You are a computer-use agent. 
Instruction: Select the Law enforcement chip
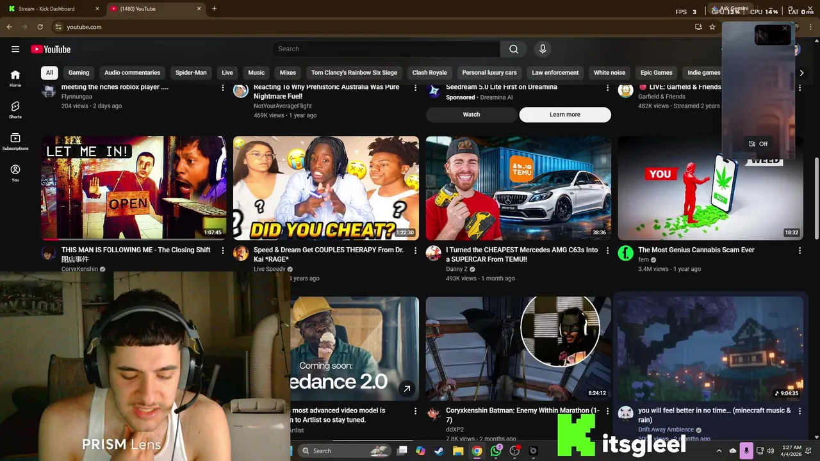tap(555, 72)
